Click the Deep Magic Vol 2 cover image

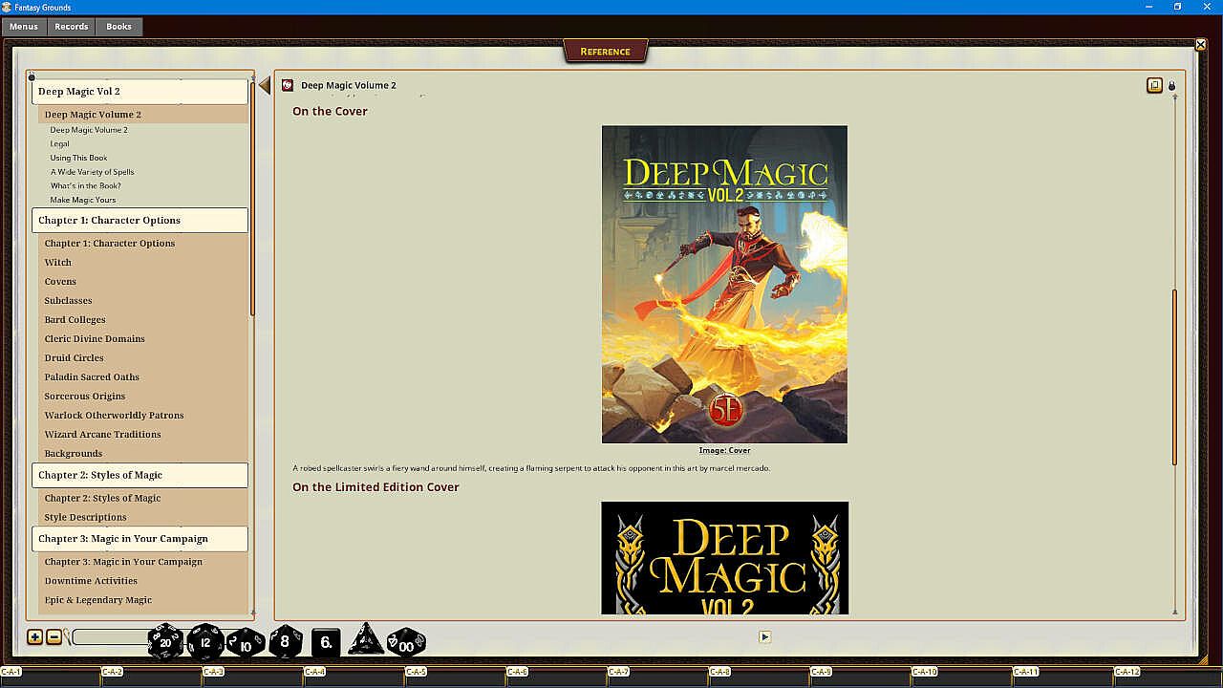point(724,285)
